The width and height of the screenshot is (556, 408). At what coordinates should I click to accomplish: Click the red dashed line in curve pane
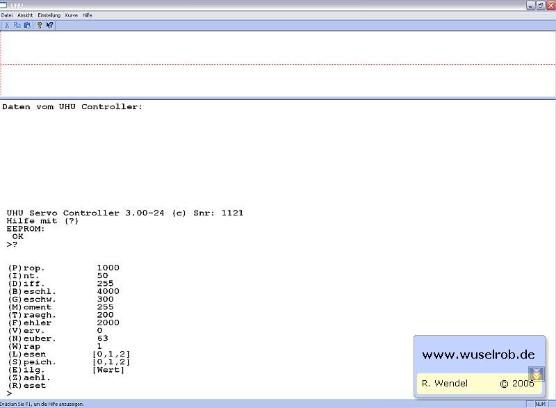point(278,64)
